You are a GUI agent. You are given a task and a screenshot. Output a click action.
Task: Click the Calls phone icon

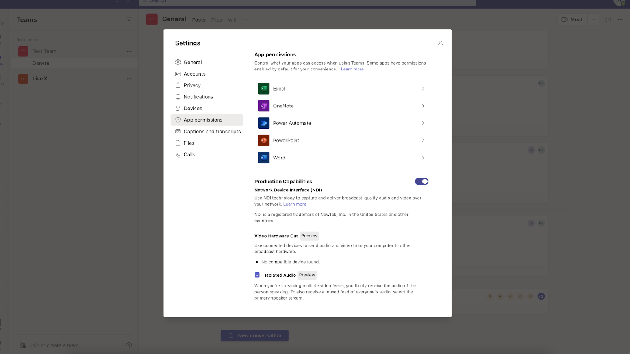tap(178, 154)
